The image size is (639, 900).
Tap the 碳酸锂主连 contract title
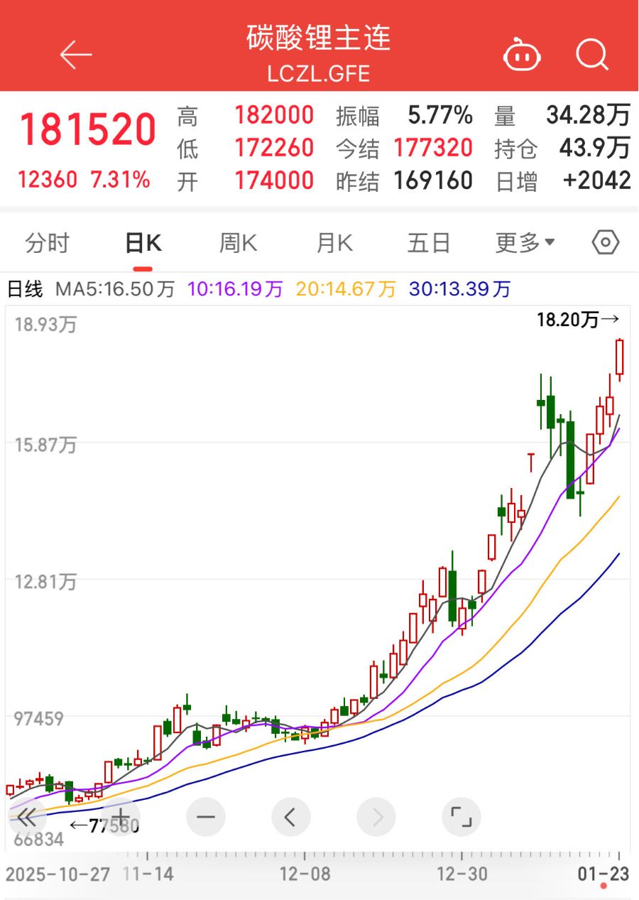coord(319,38)
